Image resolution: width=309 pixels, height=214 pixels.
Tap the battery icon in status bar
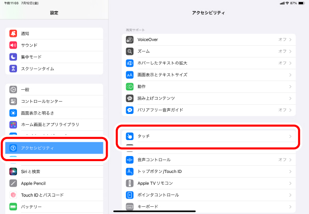click(x=301, y=3)
